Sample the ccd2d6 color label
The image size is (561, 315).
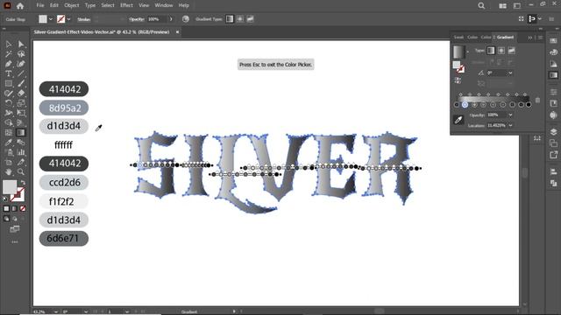[x=64, y=183]
